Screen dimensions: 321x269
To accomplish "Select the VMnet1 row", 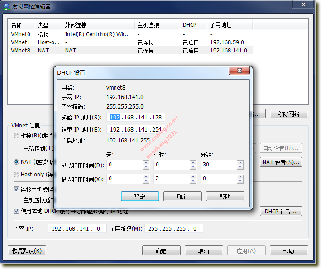I will click(131, 42).
